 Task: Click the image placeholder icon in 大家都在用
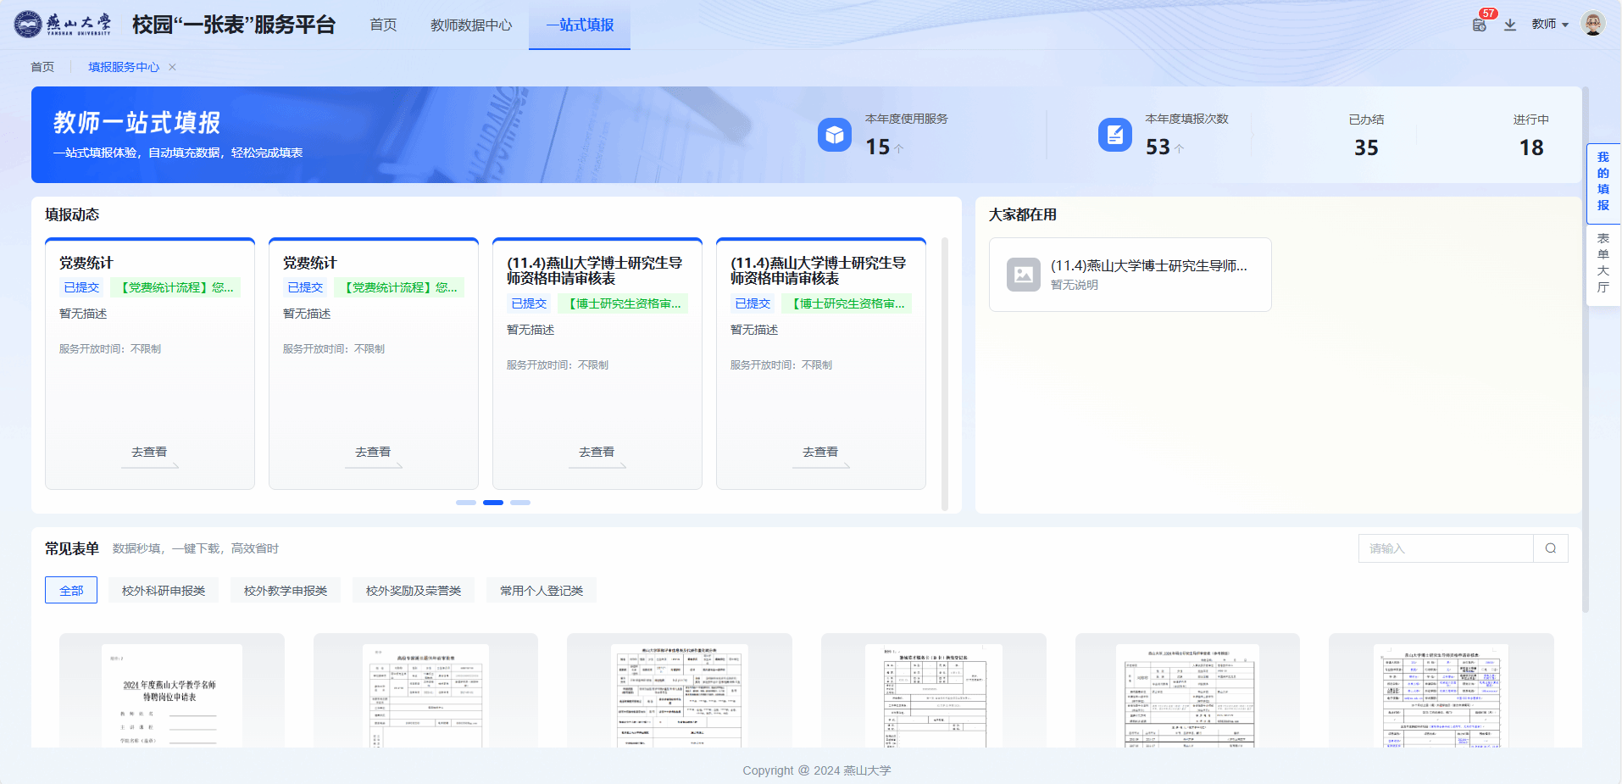[1024, 275]
